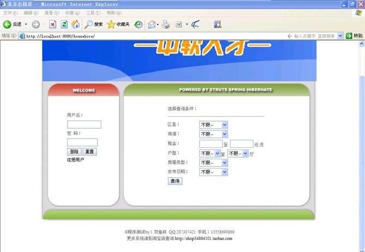Click the WELCOME panel header
Viewport: 365px width, 252px height.
tap(83, 90)
